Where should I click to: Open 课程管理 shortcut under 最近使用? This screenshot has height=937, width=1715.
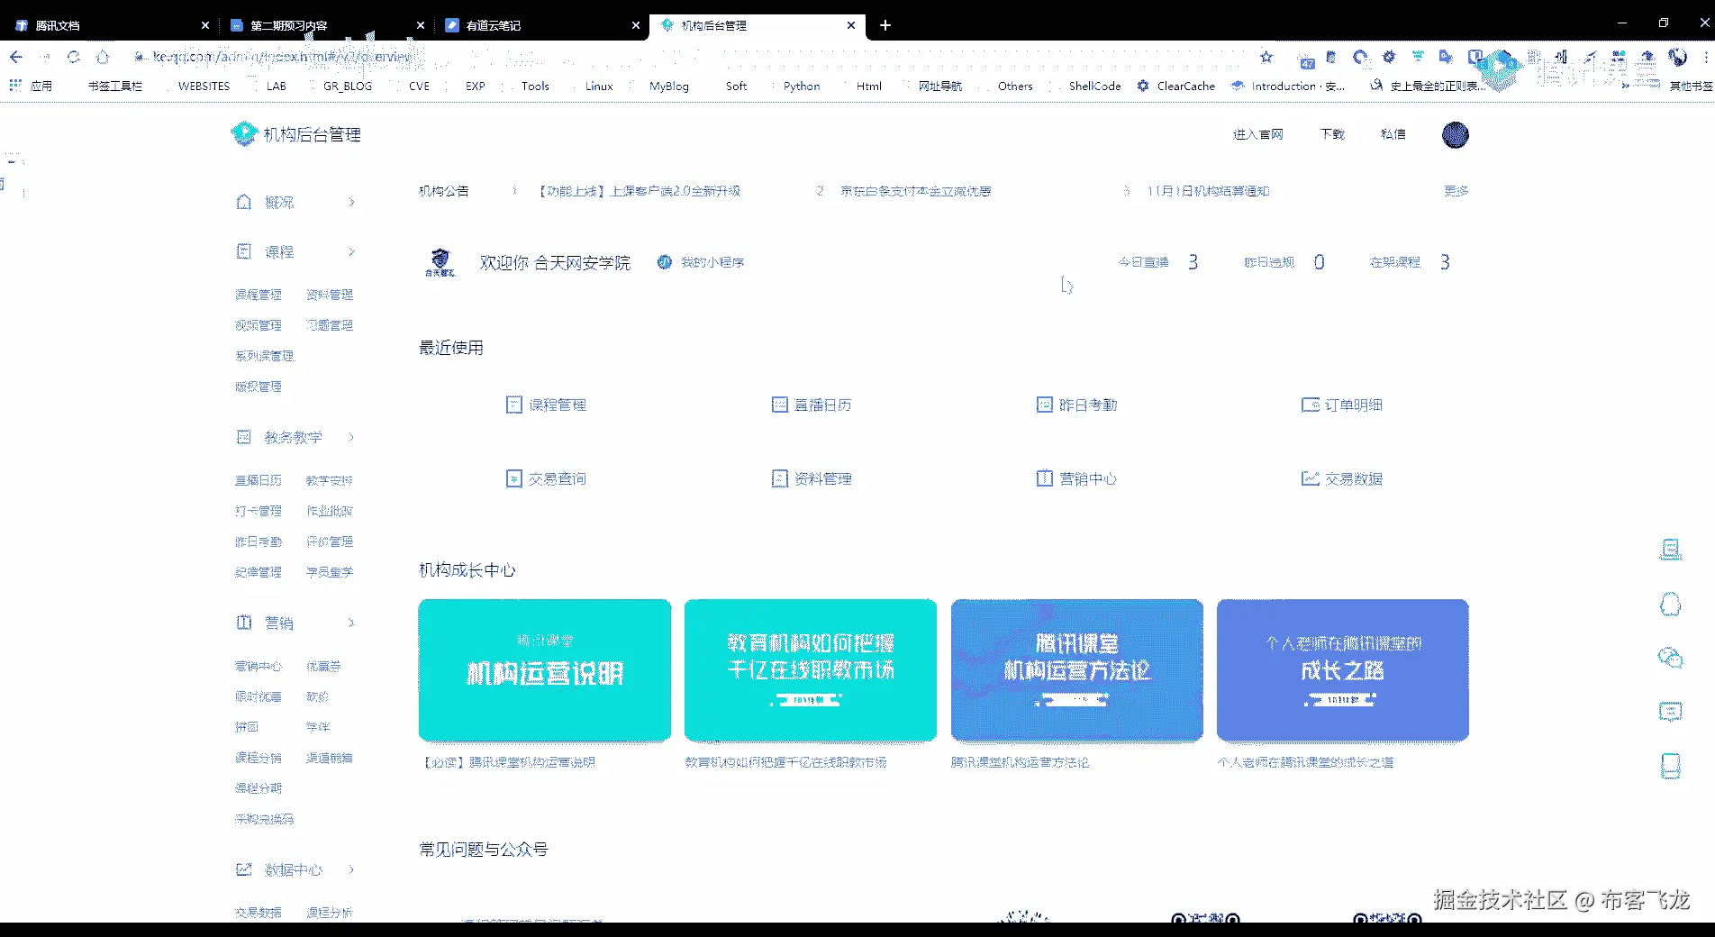pos(547,405)
